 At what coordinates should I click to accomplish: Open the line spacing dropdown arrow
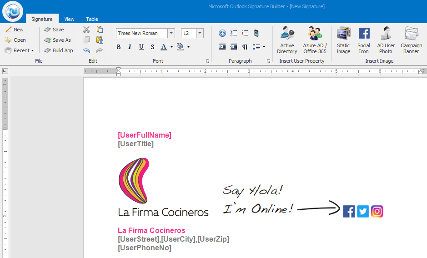click(264, 47)
